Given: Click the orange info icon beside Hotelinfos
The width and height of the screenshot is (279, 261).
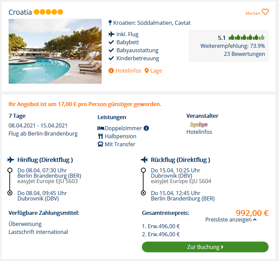Looking at the screenshot, I should [111, 71].
